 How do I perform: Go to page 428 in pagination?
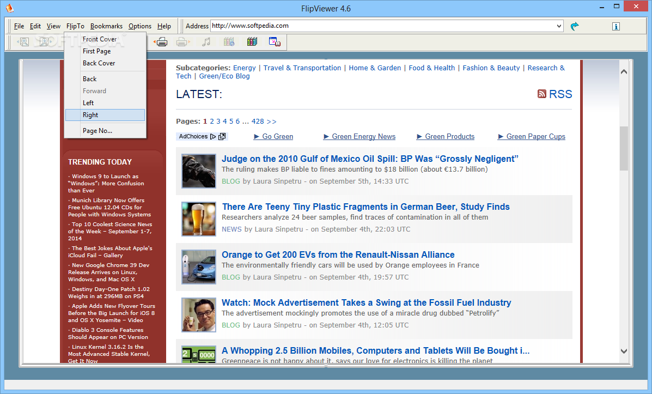[258, 122]
